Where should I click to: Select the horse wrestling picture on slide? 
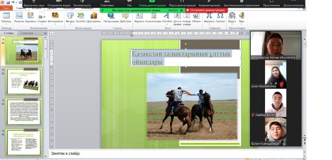point(192,106)
